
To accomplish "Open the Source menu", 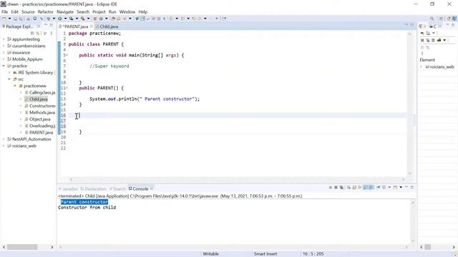I will click(28, 11).
